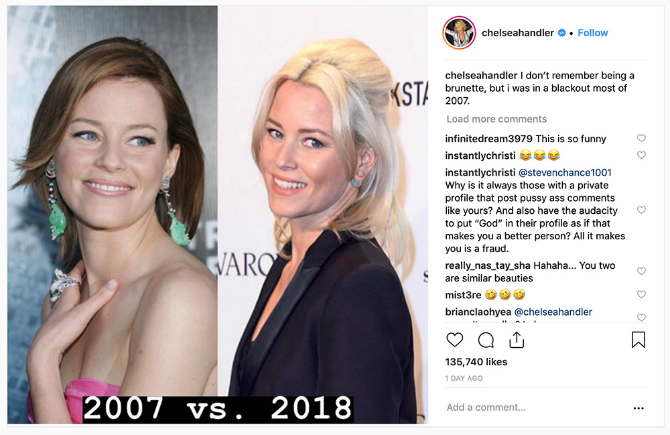Viewport: 670px width, 435px height.
Task: Like brianclaohyea's comment heart
Action: coord(641,317)
